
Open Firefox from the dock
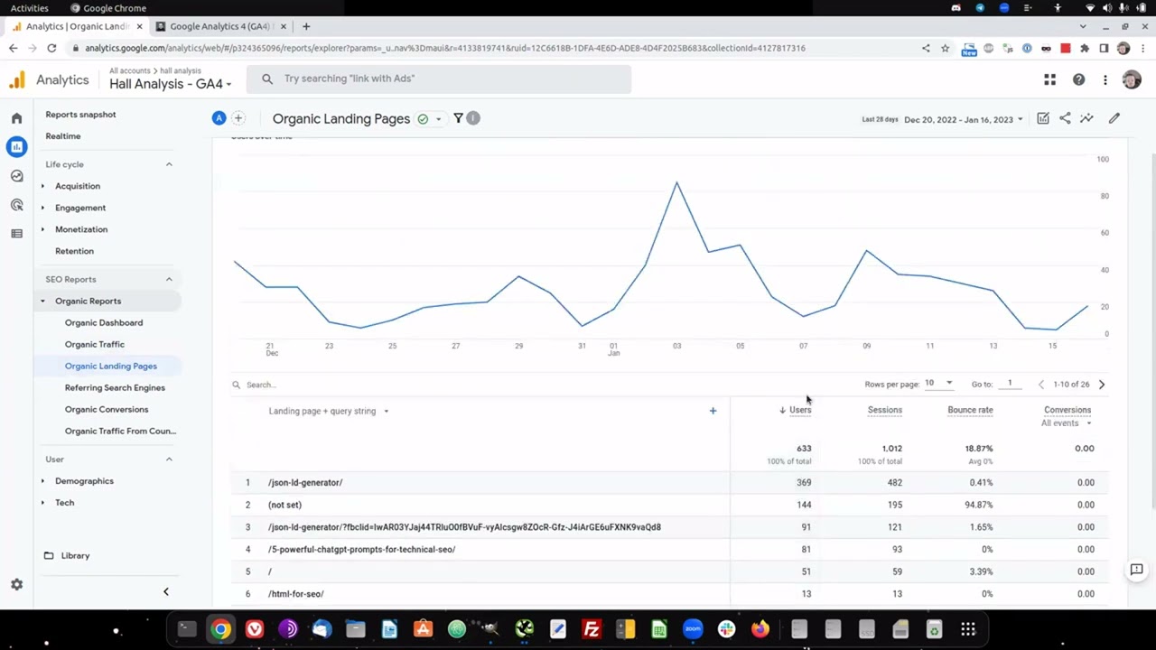point(760,629)
